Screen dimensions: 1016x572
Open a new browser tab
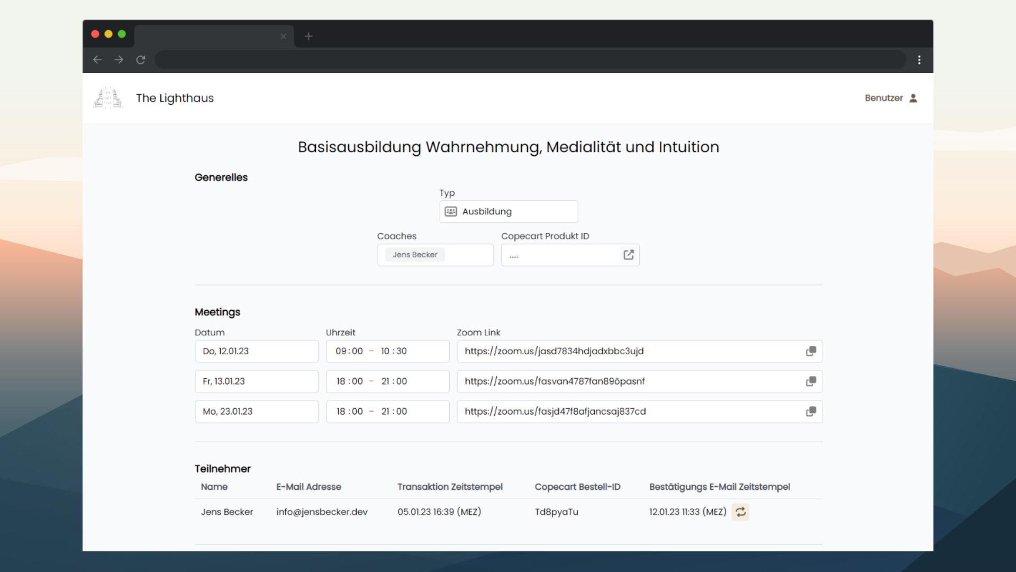(x=309, y=36)
